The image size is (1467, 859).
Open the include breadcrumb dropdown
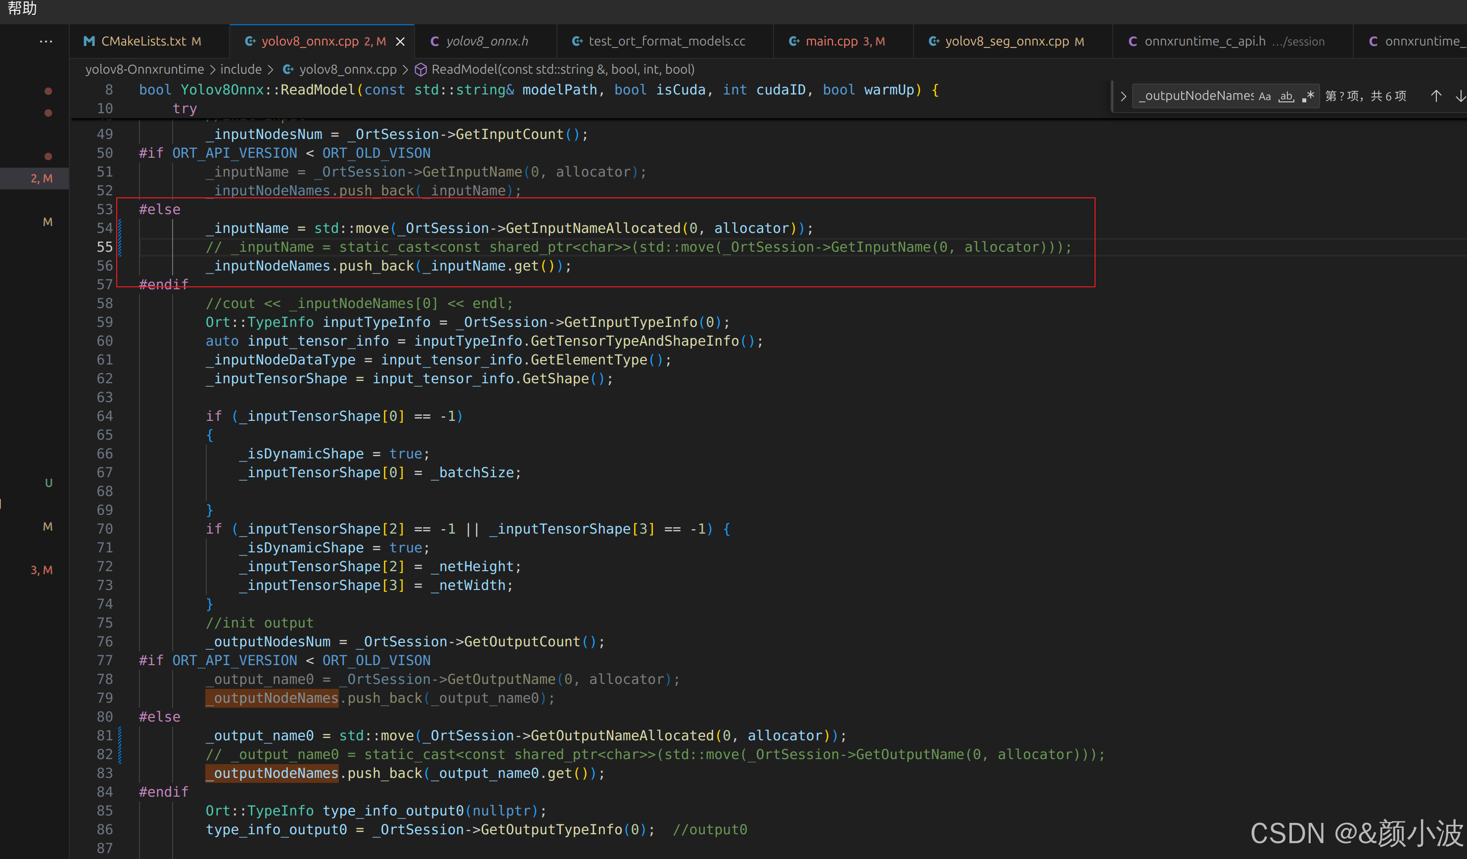coord(240,69)
